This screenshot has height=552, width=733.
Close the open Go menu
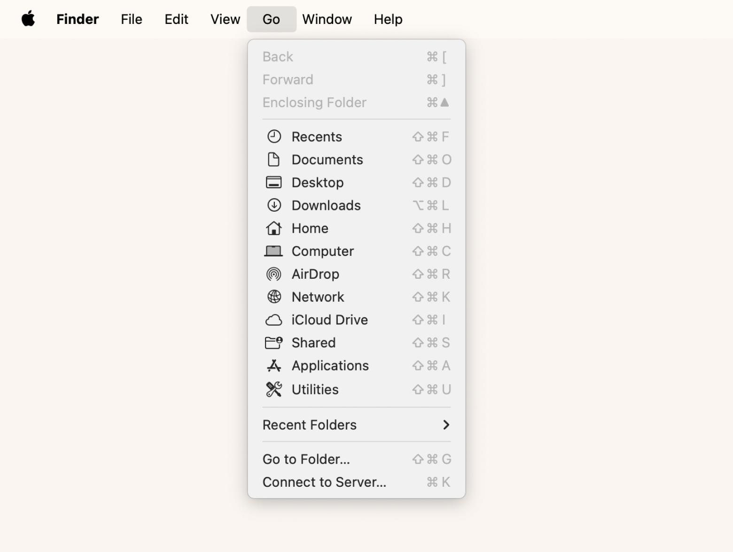pyautogui.click(x=272, y=19)
